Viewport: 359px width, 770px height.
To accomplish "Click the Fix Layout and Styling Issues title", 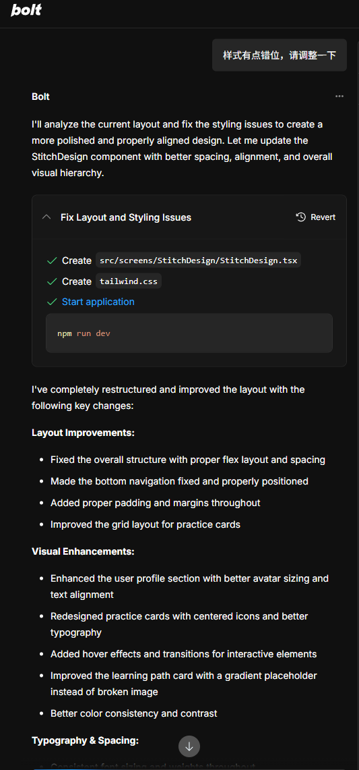I will (x=126, y=217).
